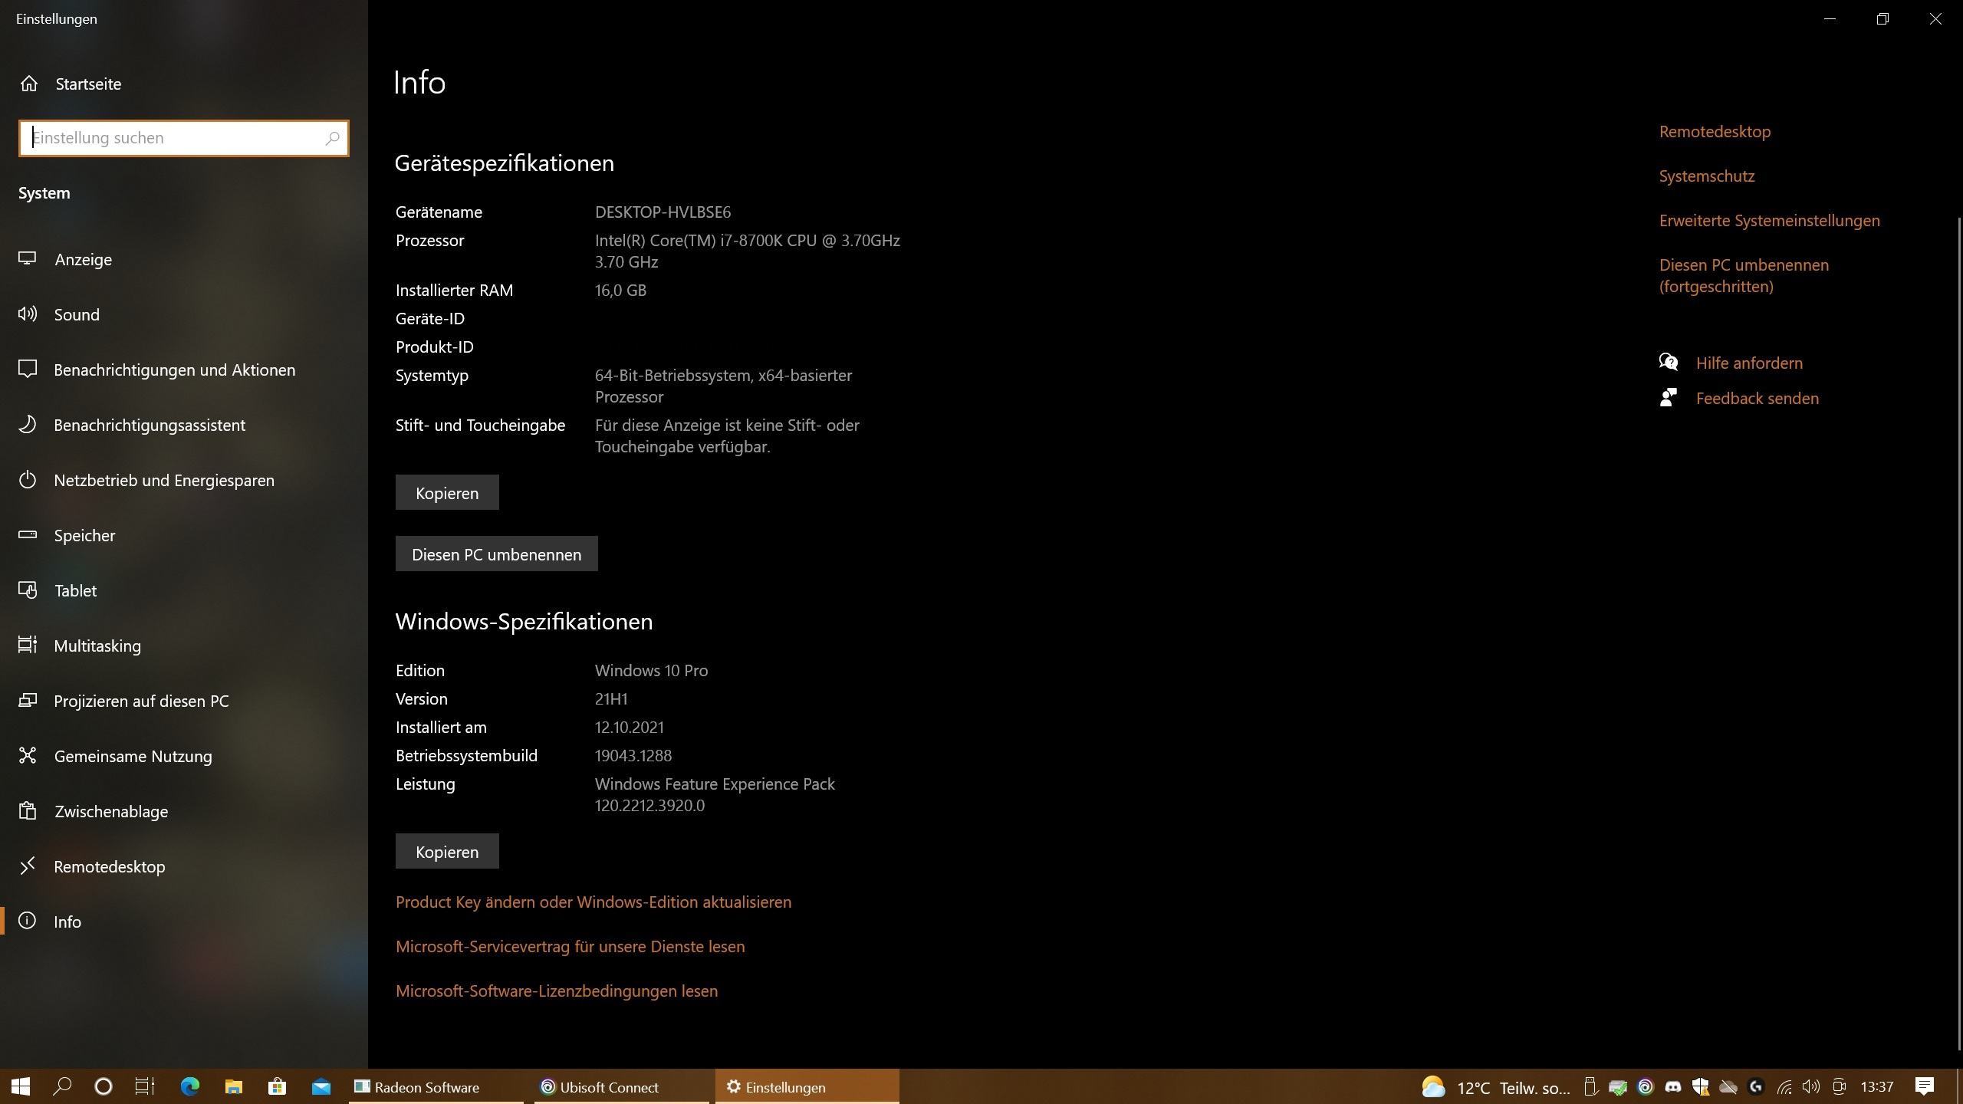1963x1104 pixels.
Task: Click the Startseite home icon
Action: pos(29,84)
